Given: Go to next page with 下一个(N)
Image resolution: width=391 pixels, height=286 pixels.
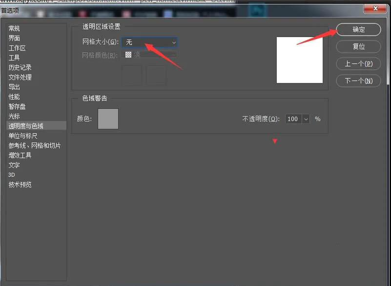Looking at the screenshot, I should point(358,81).
